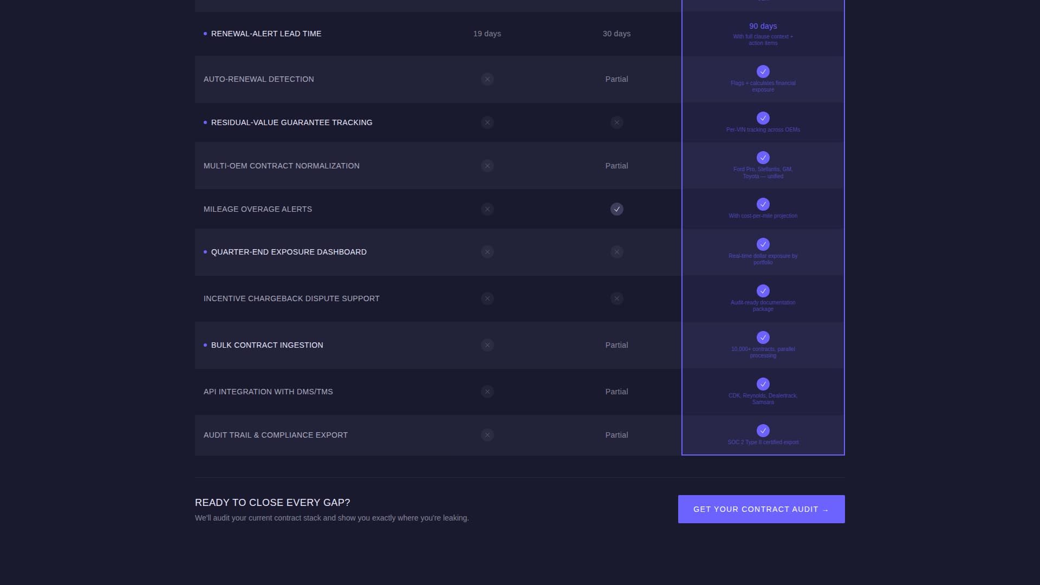Click the x icon in Mileage Overage Alerts row
The image size is (1040, 585).
pos(487,209)
